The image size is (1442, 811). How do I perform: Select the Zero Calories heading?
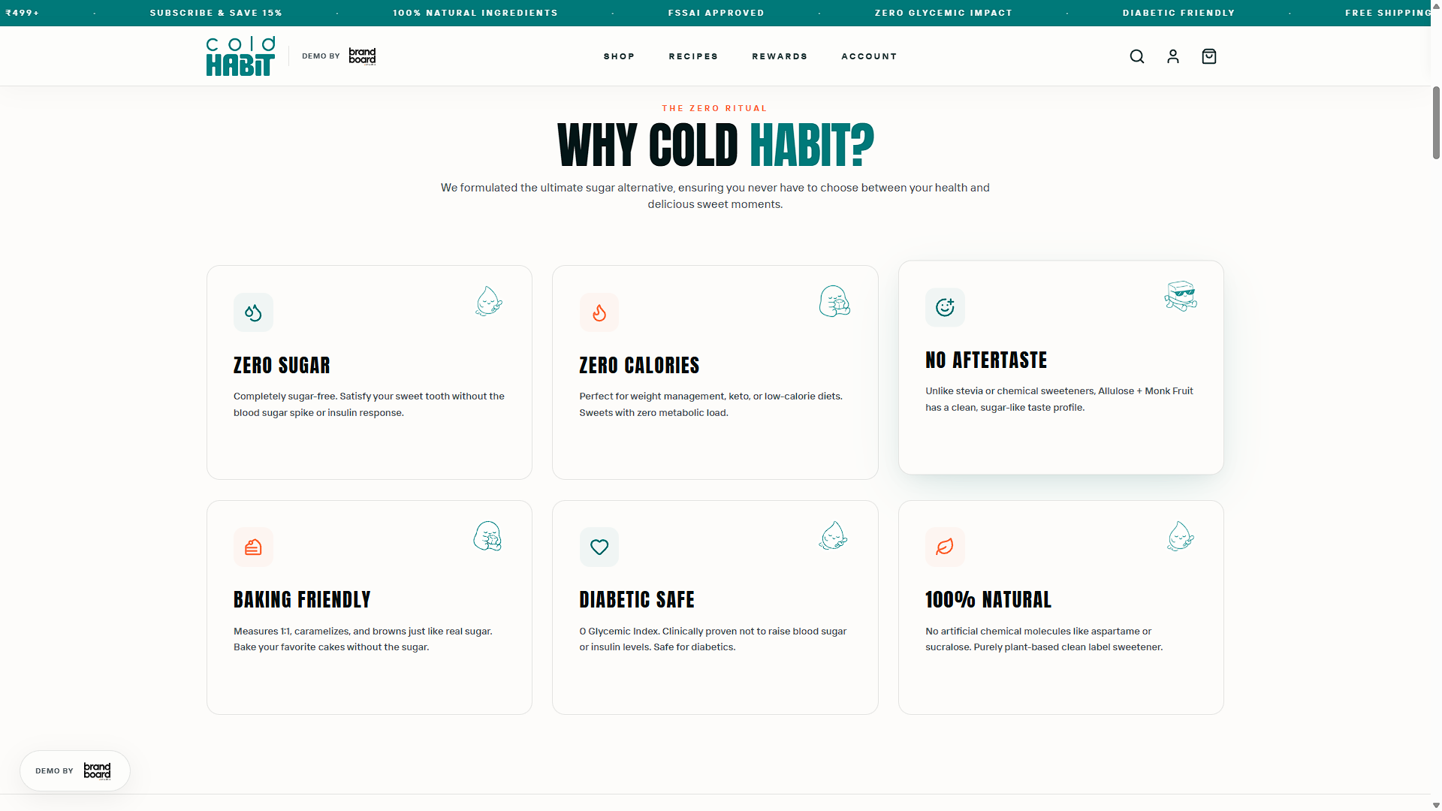pyautogui.click(x=639, y=365)
